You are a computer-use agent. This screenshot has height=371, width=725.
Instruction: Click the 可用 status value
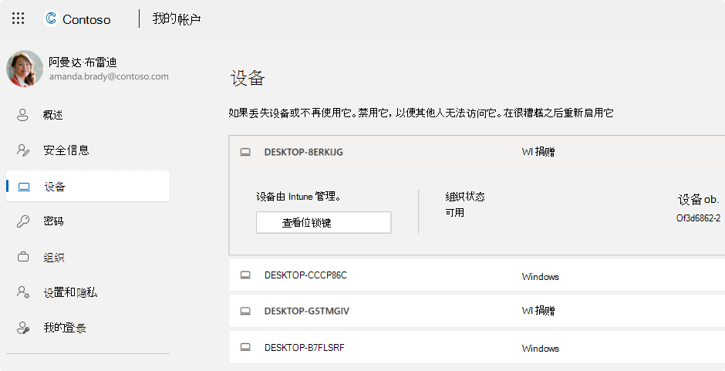455,212
